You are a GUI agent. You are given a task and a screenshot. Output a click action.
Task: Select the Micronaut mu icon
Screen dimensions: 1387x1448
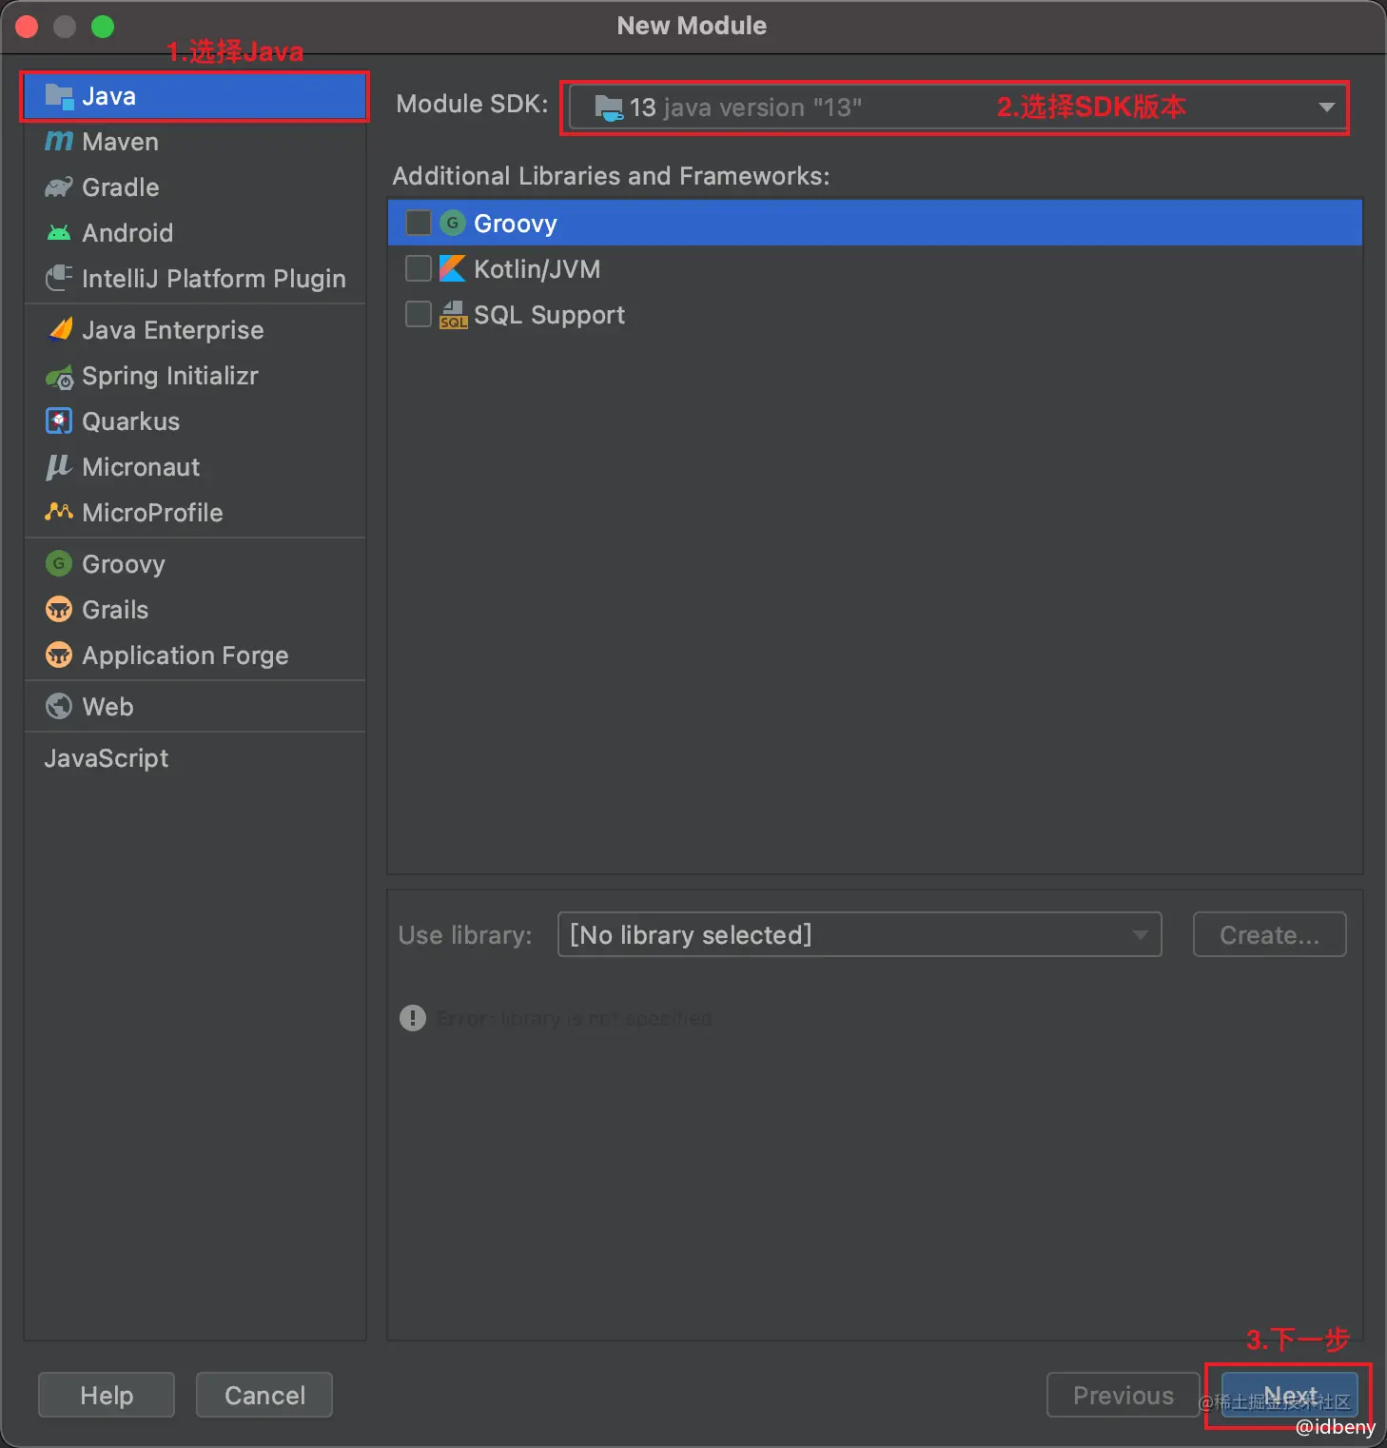[59, 467]
